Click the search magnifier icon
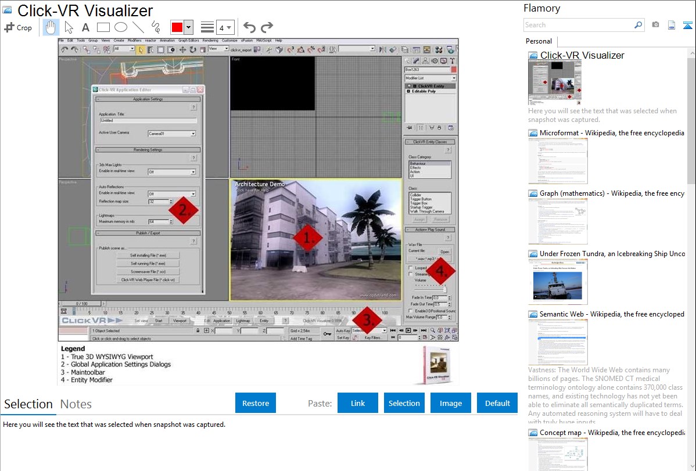 [638, 25]
